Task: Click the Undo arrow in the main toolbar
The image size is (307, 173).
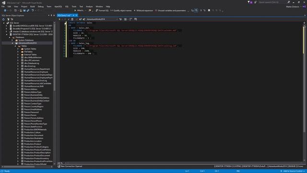Action: tap(33, 11)
